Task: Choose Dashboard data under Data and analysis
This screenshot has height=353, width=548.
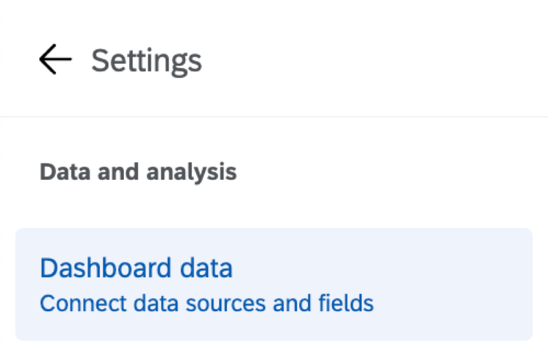Action: click(273, 284)
